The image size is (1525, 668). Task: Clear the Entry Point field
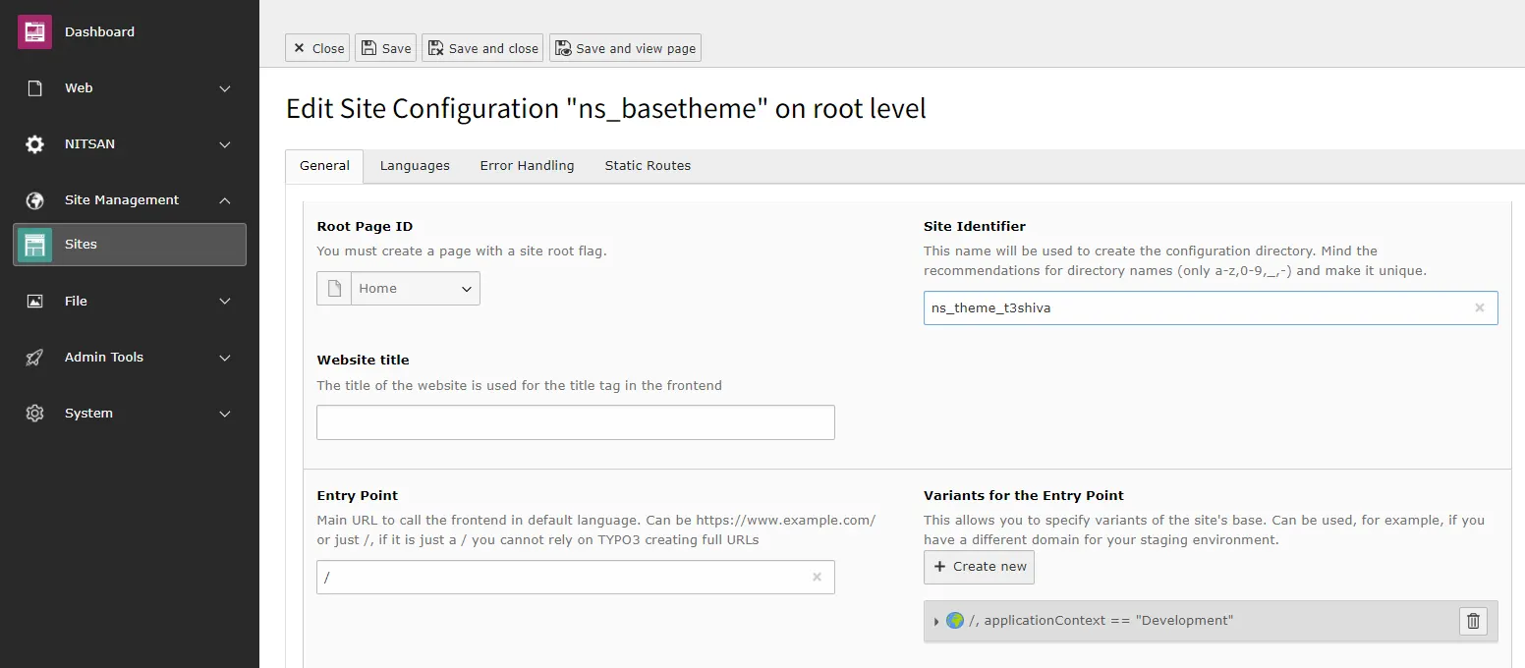point(816,578)
